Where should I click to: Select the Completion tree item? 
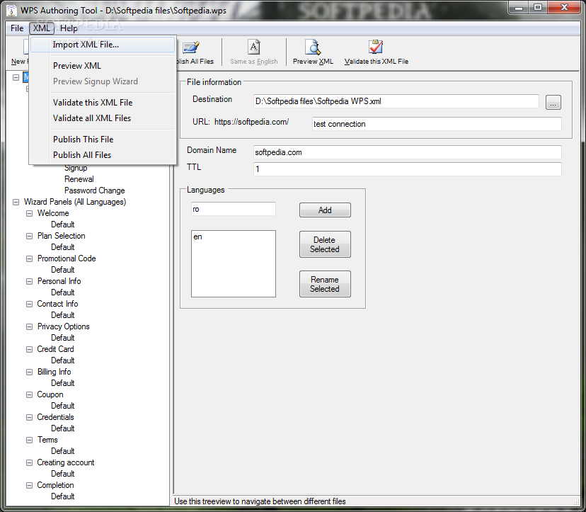(55, 485)
